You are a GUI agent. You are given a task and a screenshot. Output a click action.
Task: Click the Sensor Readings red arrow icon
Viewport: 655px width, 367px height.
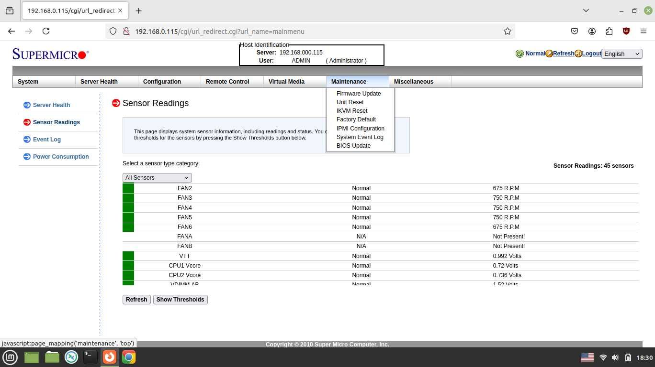[27, 122]
